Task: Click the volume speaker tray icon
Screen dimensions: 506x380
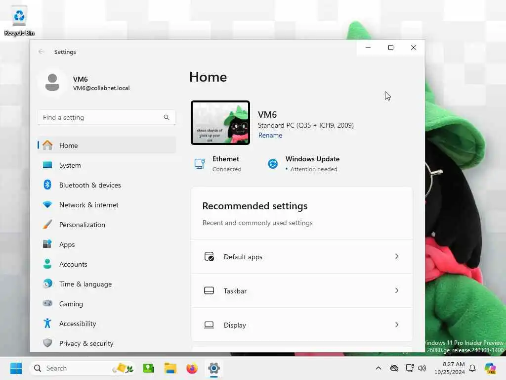Action: (x=422, y=368)
